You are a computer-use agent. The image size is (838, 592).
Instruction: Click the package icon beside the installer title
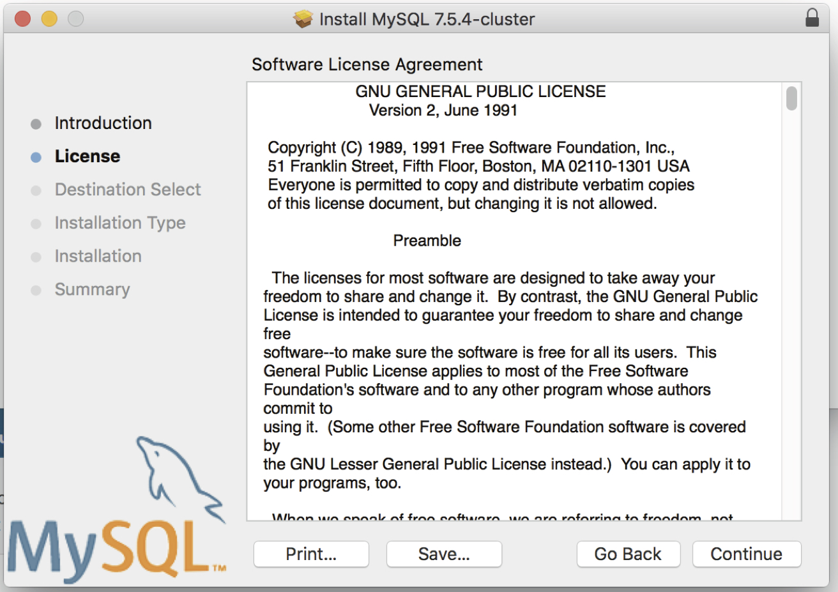[303, 19]
